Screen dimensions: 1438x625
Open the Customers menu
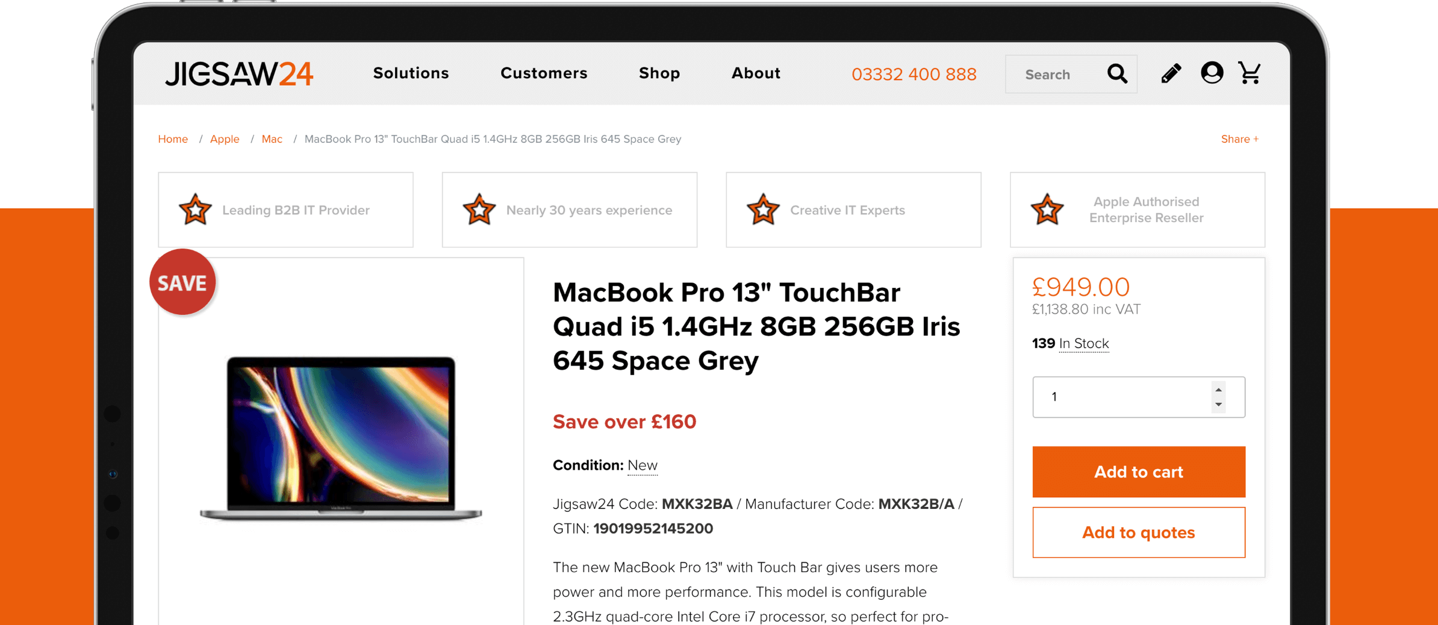tap(544, 73)
